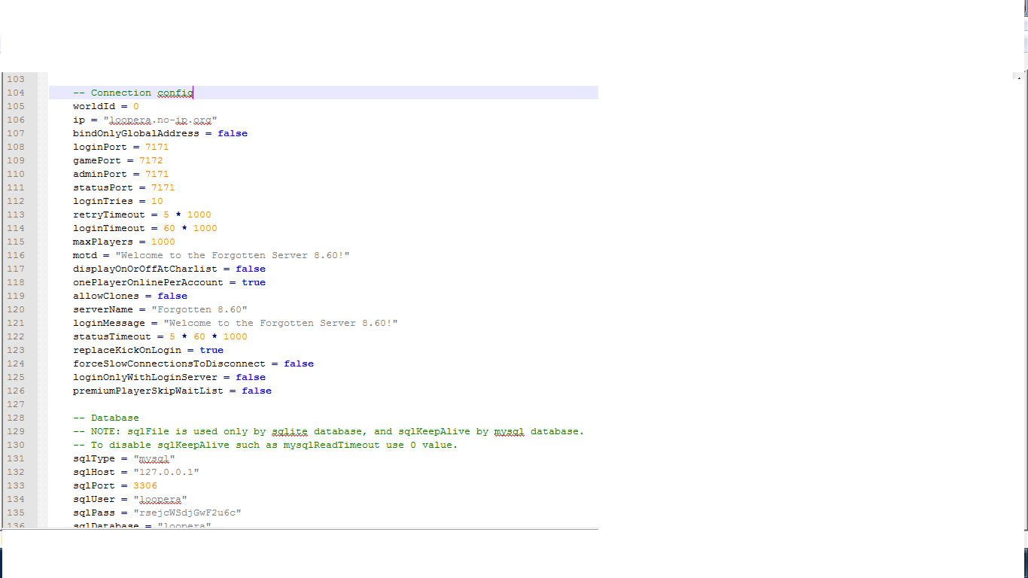Click 'displayOnOrOffAtCharlist = false' line
This screenshot has width=1028, height=578.
pos(169,269)
